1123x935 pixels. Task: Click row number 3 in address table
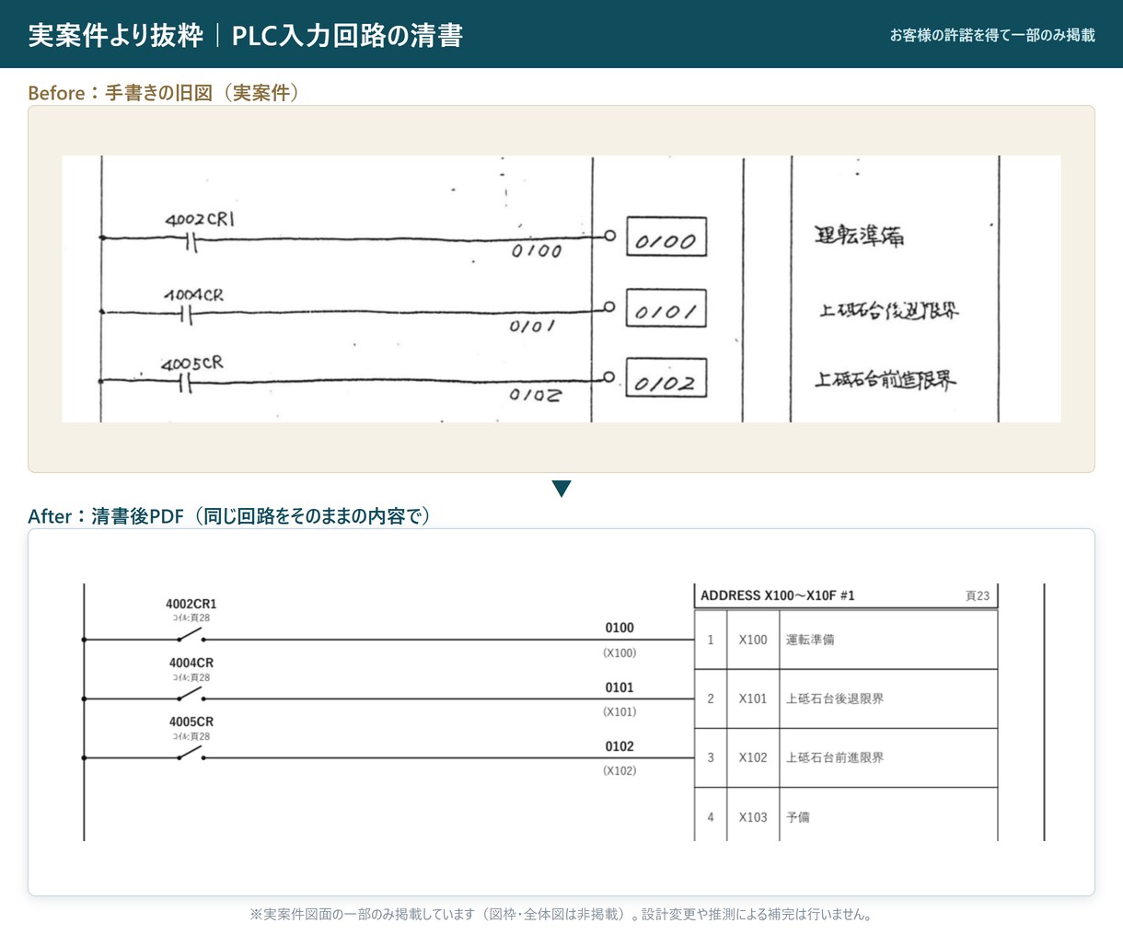click(x=711, y=757)
